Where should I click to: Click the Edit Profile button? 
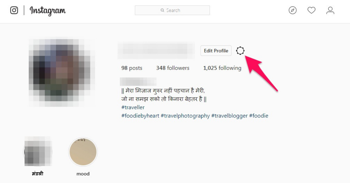pyautogui.click(x=216, y=51)
